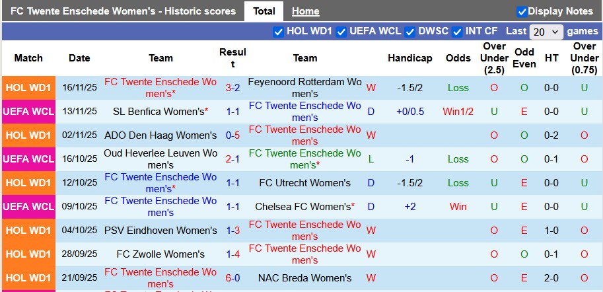Open the Last games count dropdown

click(546, 32)
